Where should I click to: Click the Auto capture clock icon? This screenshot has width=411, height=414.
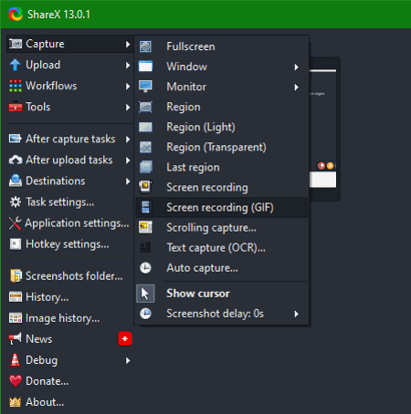[145, 268]
